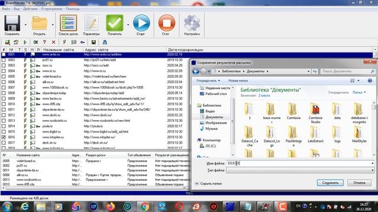Screen dimensions: 378x212
Task: Check the box for row 0014 youla.io
Action: pyautogui.click(x=4, y=127)
